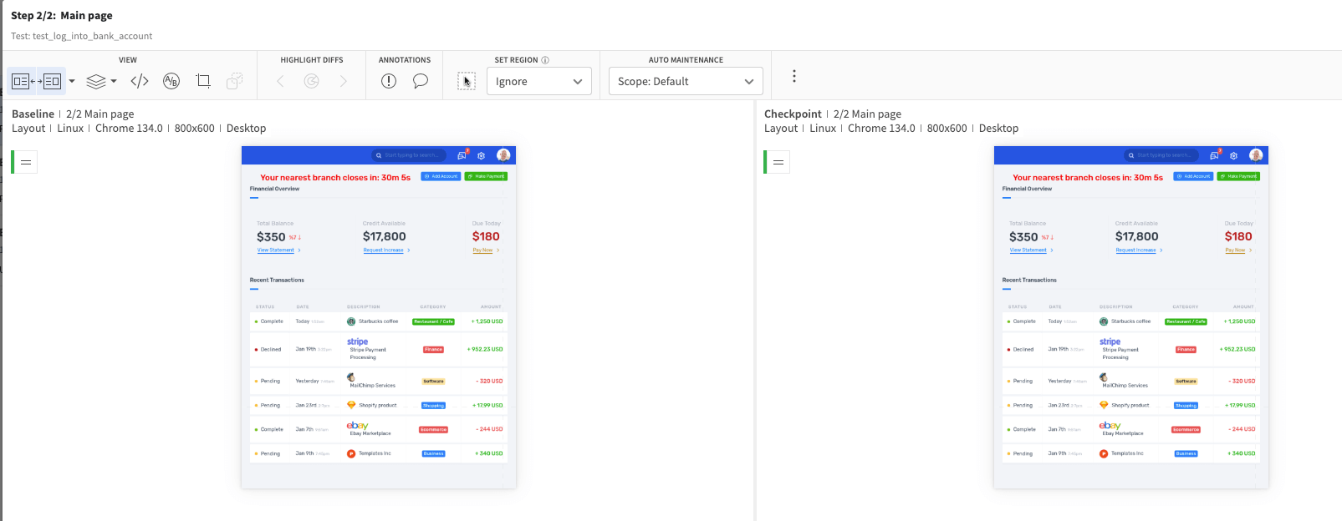
Task: Click the 'Step 2/2: Main page' title
Action: click(x=62, y=15)
